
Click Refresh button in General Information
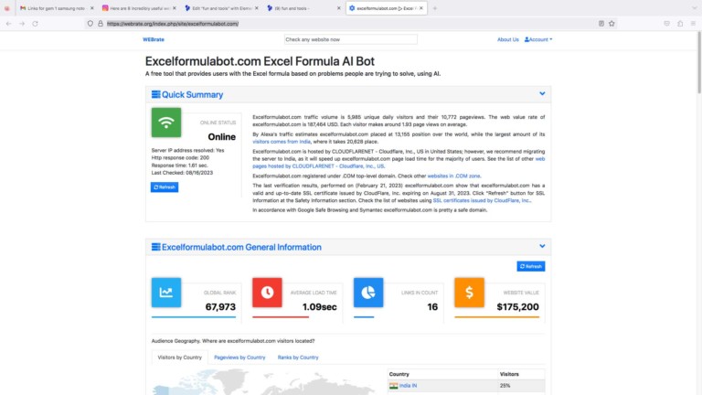[x=530, y=266]
